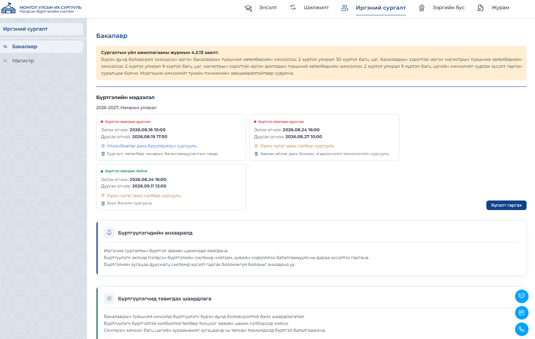
Task: Open the Журам menu
Action: (500, 8)
